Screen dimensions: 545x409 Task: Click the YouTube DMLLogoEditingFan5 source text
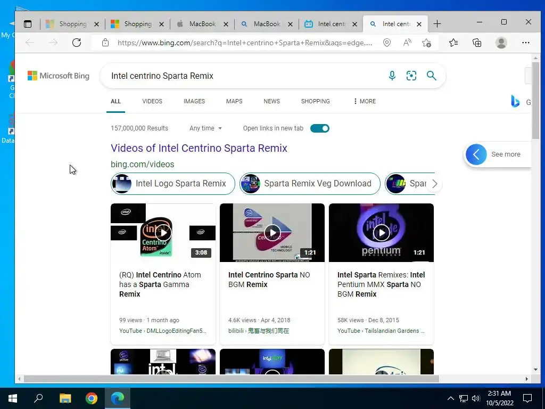pyautogui.click(x=163, y=331)
